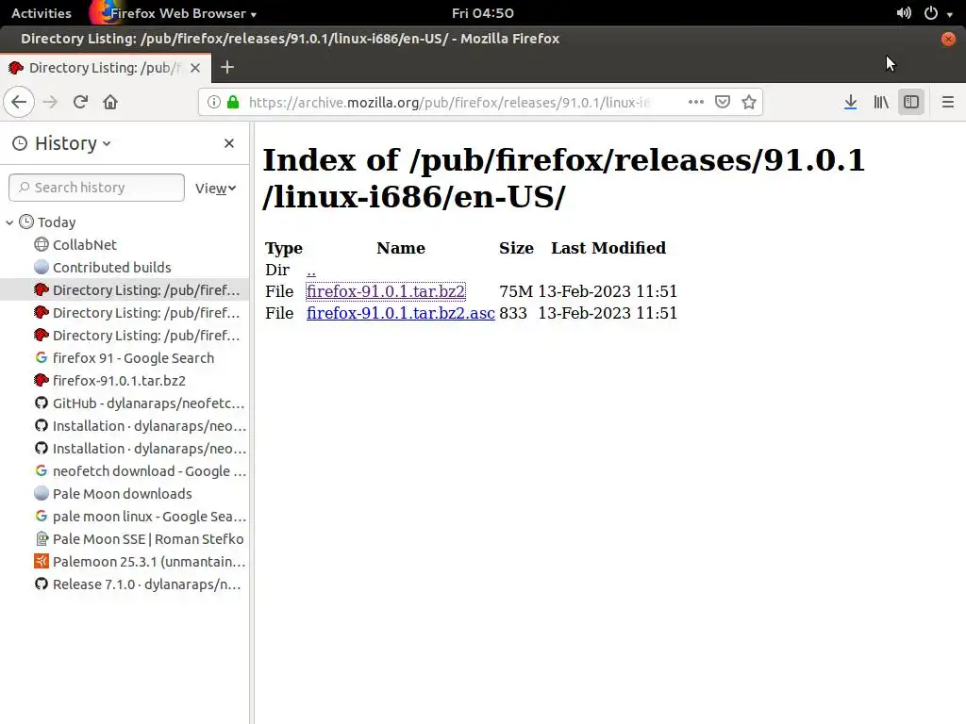Save page to Pocket
Screen dimensions: 966x724
[722, 102]
